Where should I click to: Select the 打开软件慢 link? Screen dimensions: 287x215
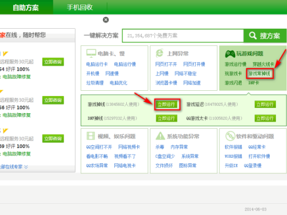tap(259, 156)
